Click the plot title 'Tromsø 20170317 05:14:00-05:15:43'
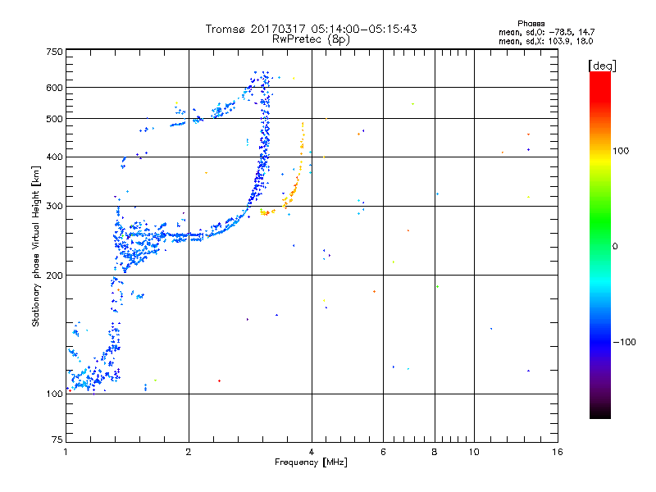The width and height of the screenshot is (656, 492). [311, 29]
